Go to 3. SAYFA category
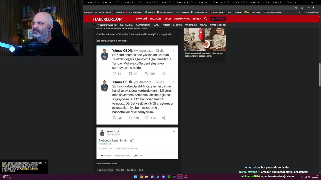The image size is (321, 180). tap(178, 25)
